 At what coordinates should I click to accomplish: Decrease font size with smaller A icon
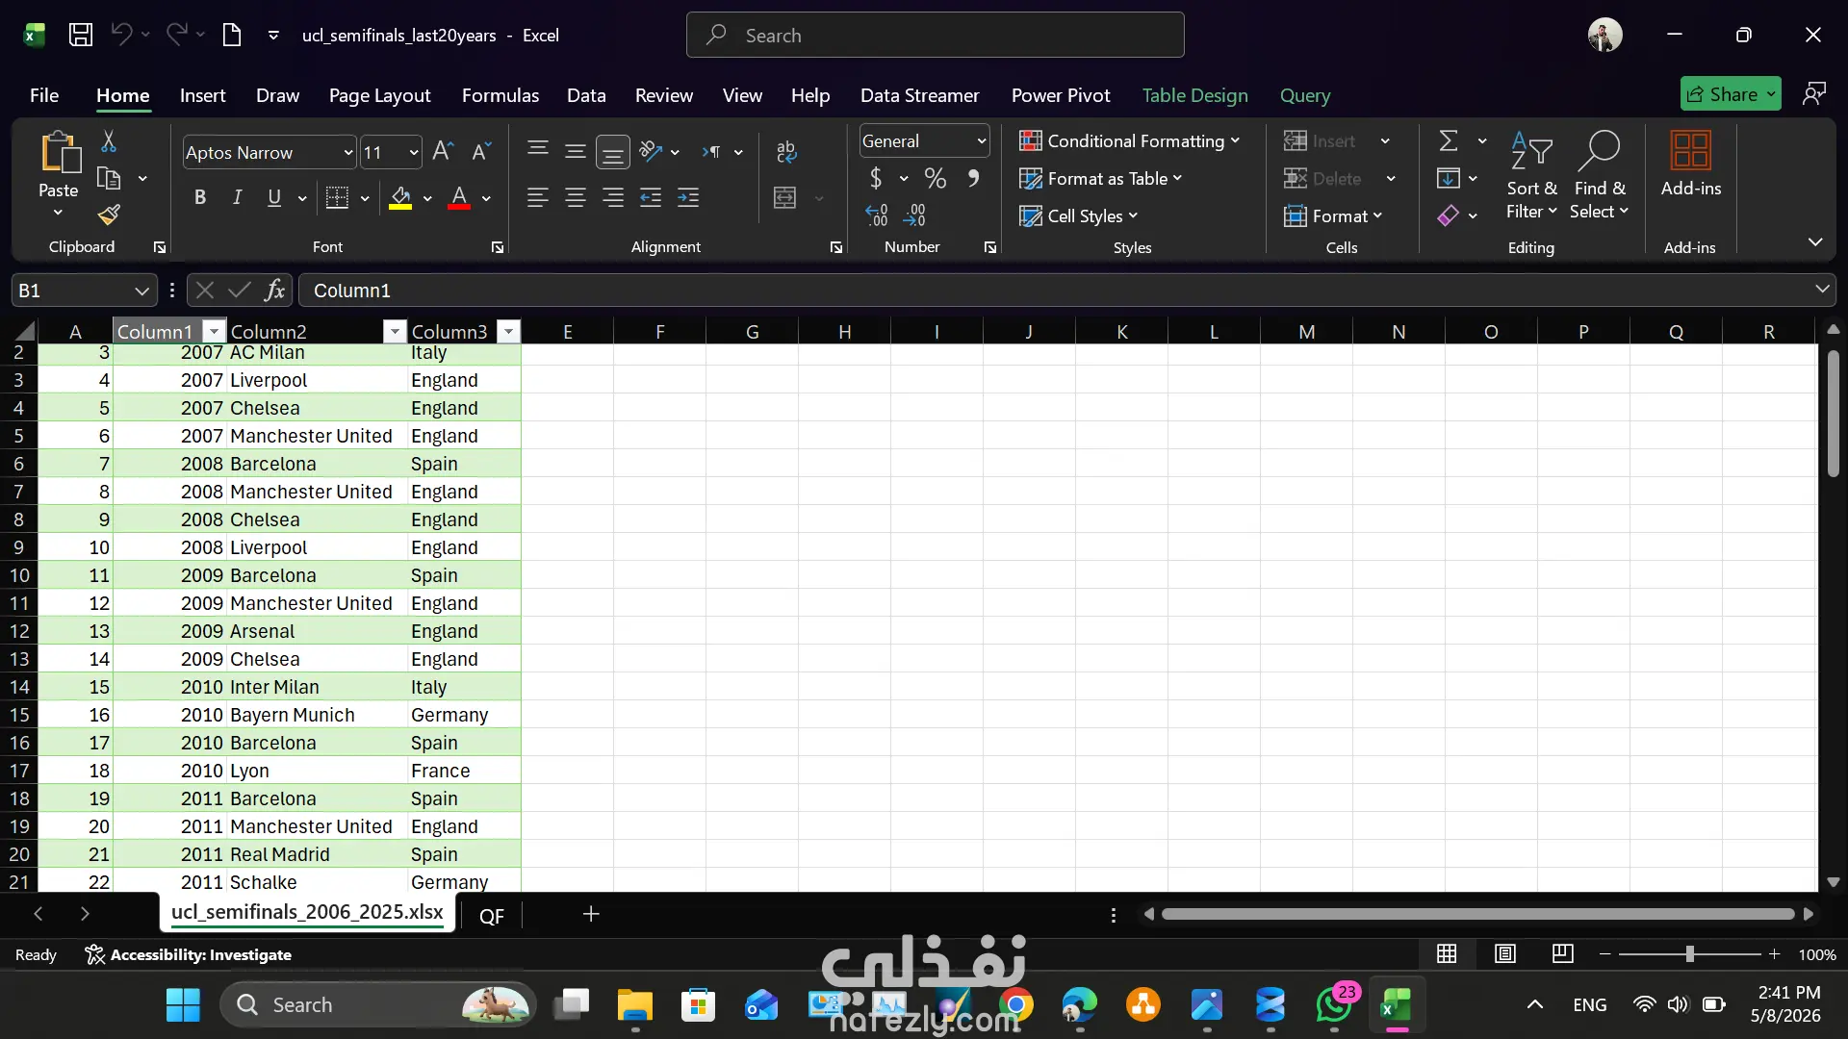click(x=481, y=151)
